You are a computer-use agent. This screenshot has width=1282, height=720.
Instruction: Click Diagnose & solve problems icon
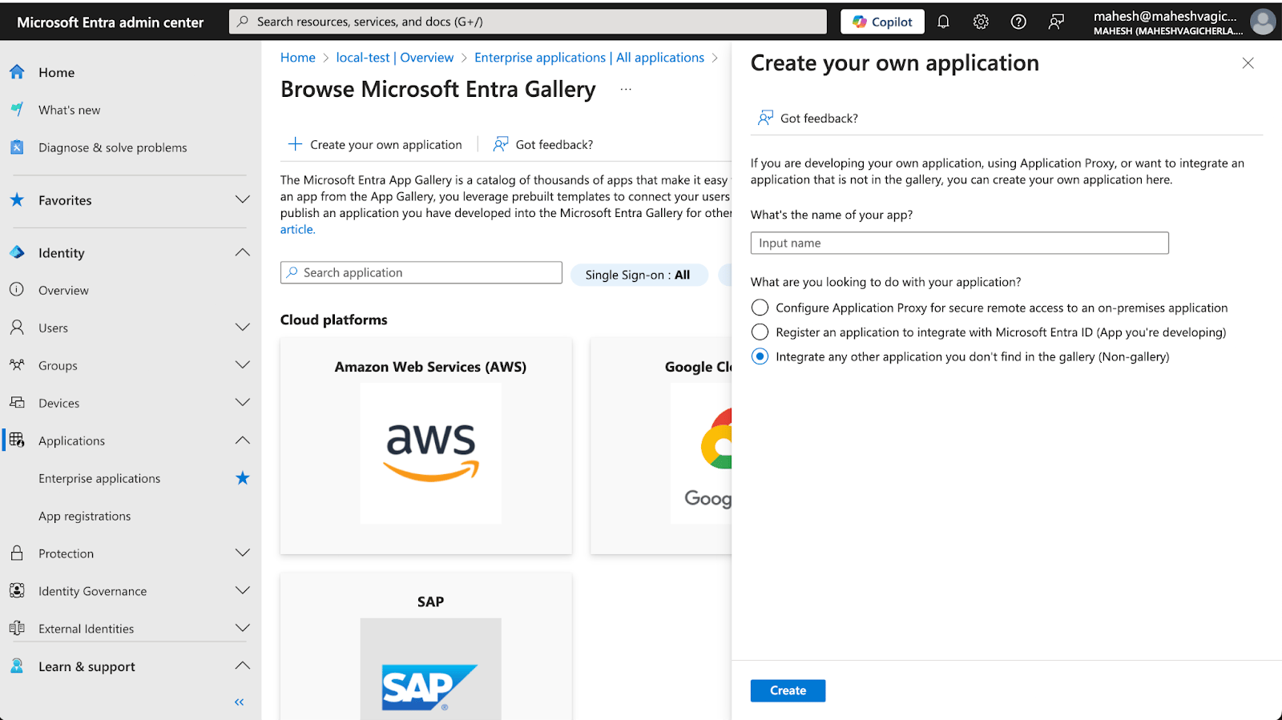[17, 147]
